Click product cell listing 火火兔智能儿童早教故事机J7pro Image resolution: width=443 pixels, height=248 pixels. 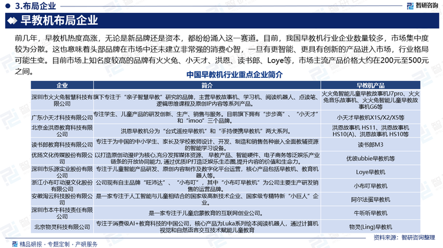tap(370, 100)
